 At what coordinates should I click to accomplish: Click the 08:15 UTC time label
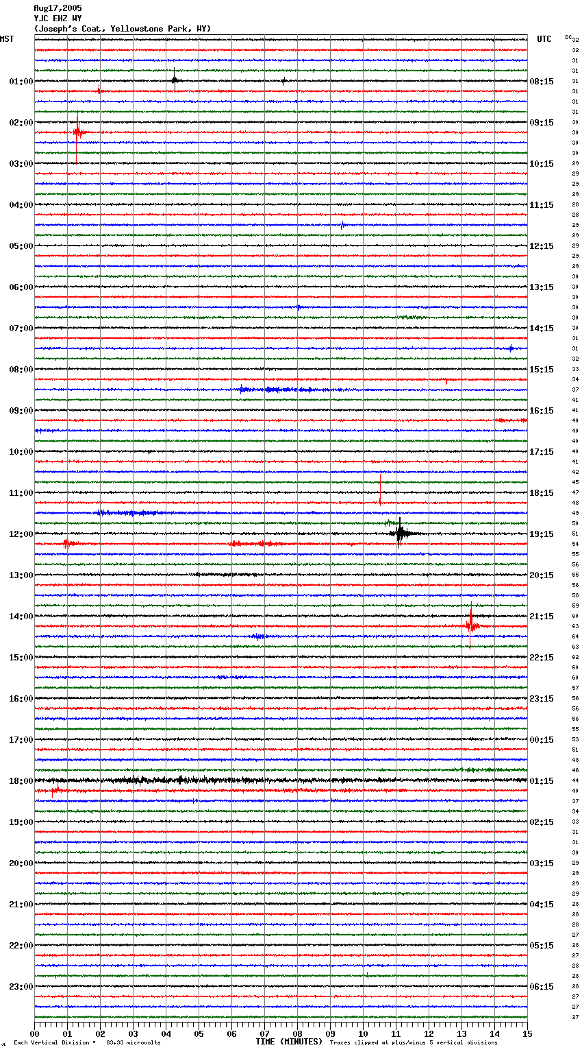542,82
